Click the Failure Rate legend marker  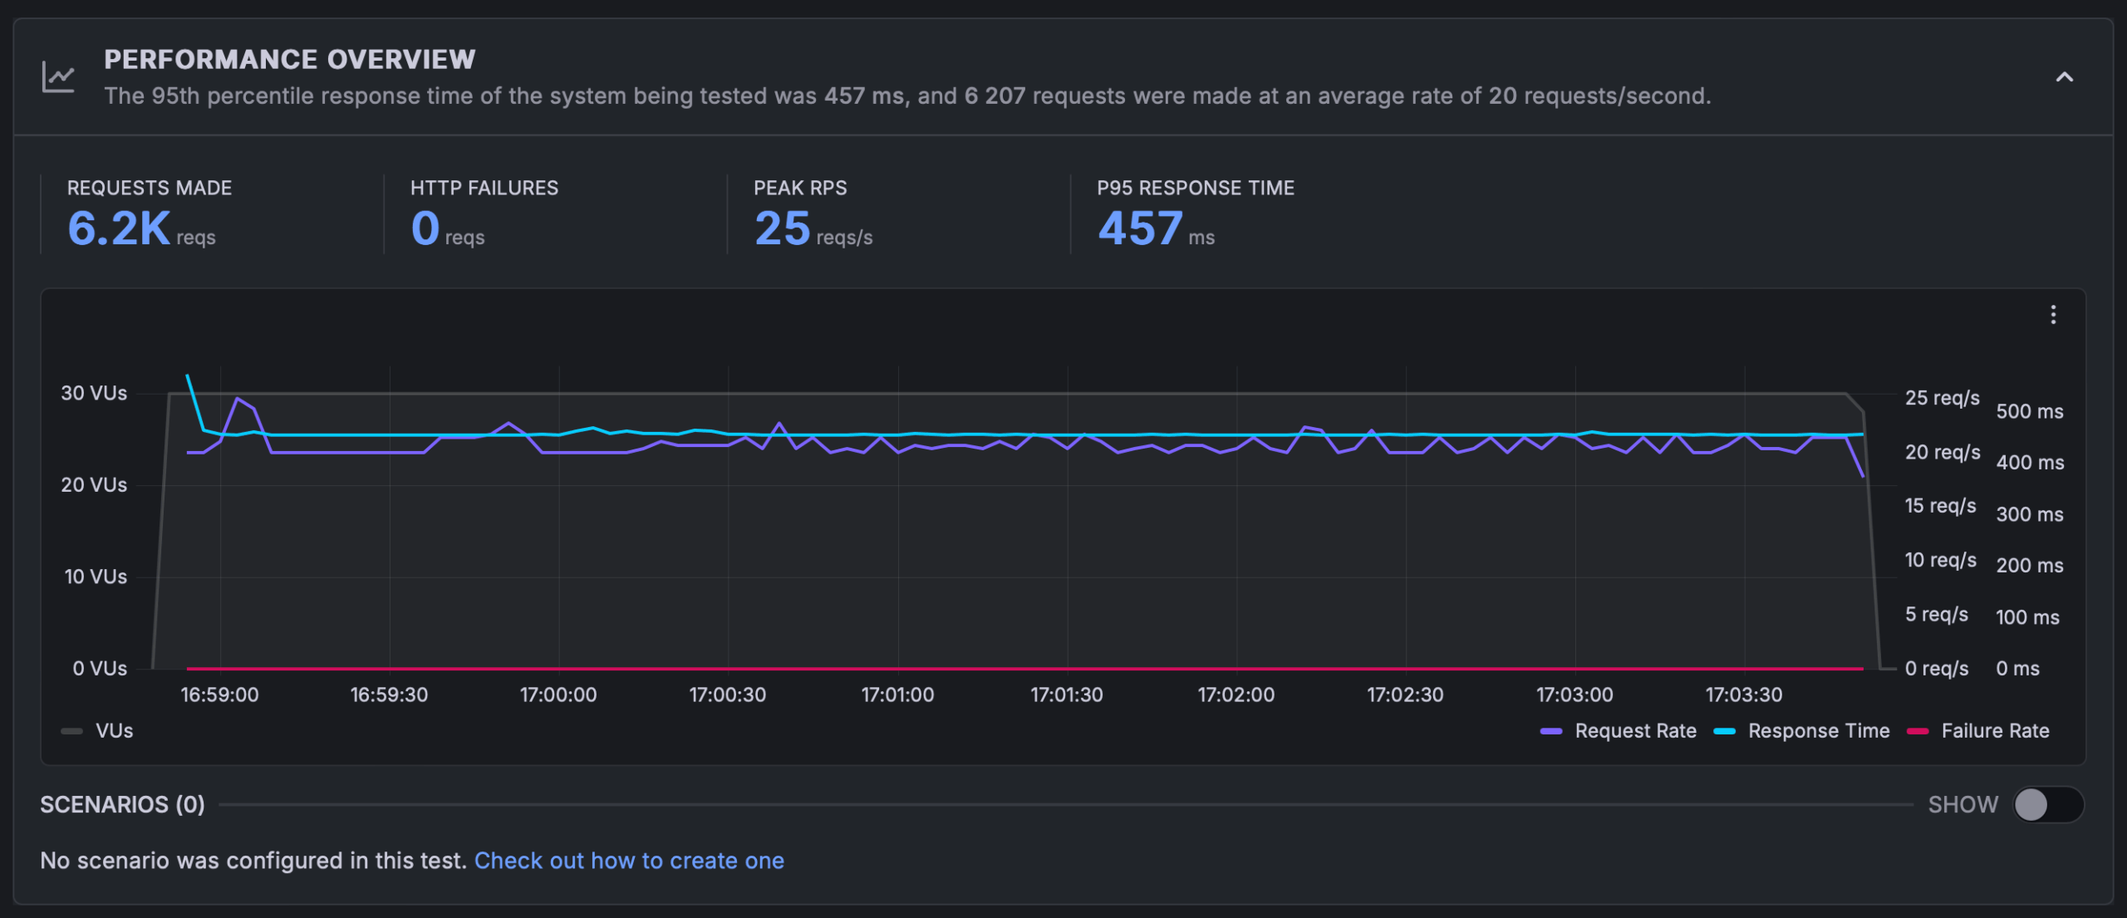point(1919,731)
